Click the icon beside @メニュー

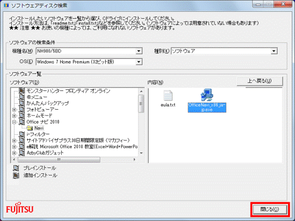point(22,97)
